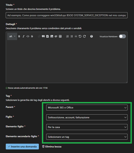
Task: Open the editor help icon
Action: pos(92,36)
